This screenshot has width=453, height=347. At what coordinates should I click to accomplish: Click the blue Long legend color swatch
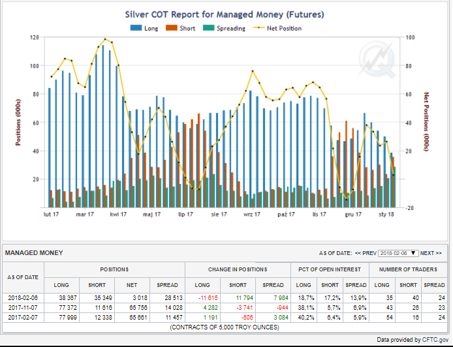(136, 28)
